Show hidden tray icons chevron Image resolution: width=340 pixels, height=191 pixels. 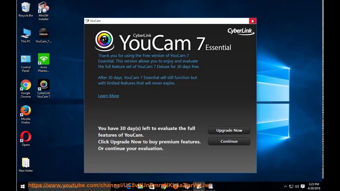[285, 186]
